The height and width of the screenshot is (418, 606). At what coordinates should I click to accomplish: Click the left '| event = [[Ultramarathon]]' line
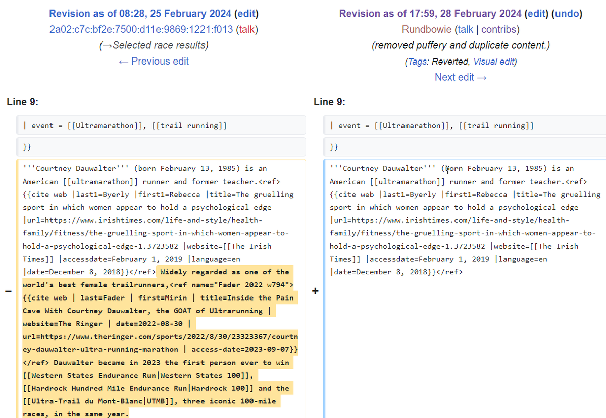click(161, 125)
